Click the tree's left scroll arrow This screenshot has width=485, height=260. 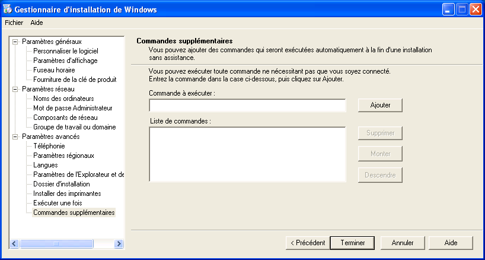pyautogui.click(x=15, y=243)
